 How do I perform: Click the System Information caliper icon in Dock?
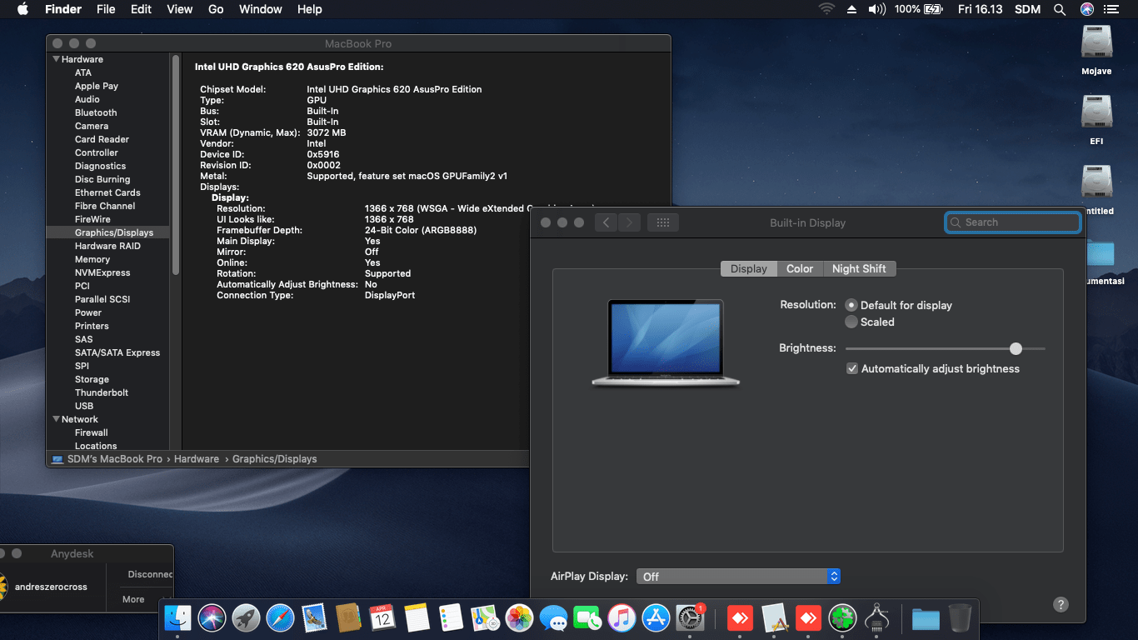(x=877, y=617)
